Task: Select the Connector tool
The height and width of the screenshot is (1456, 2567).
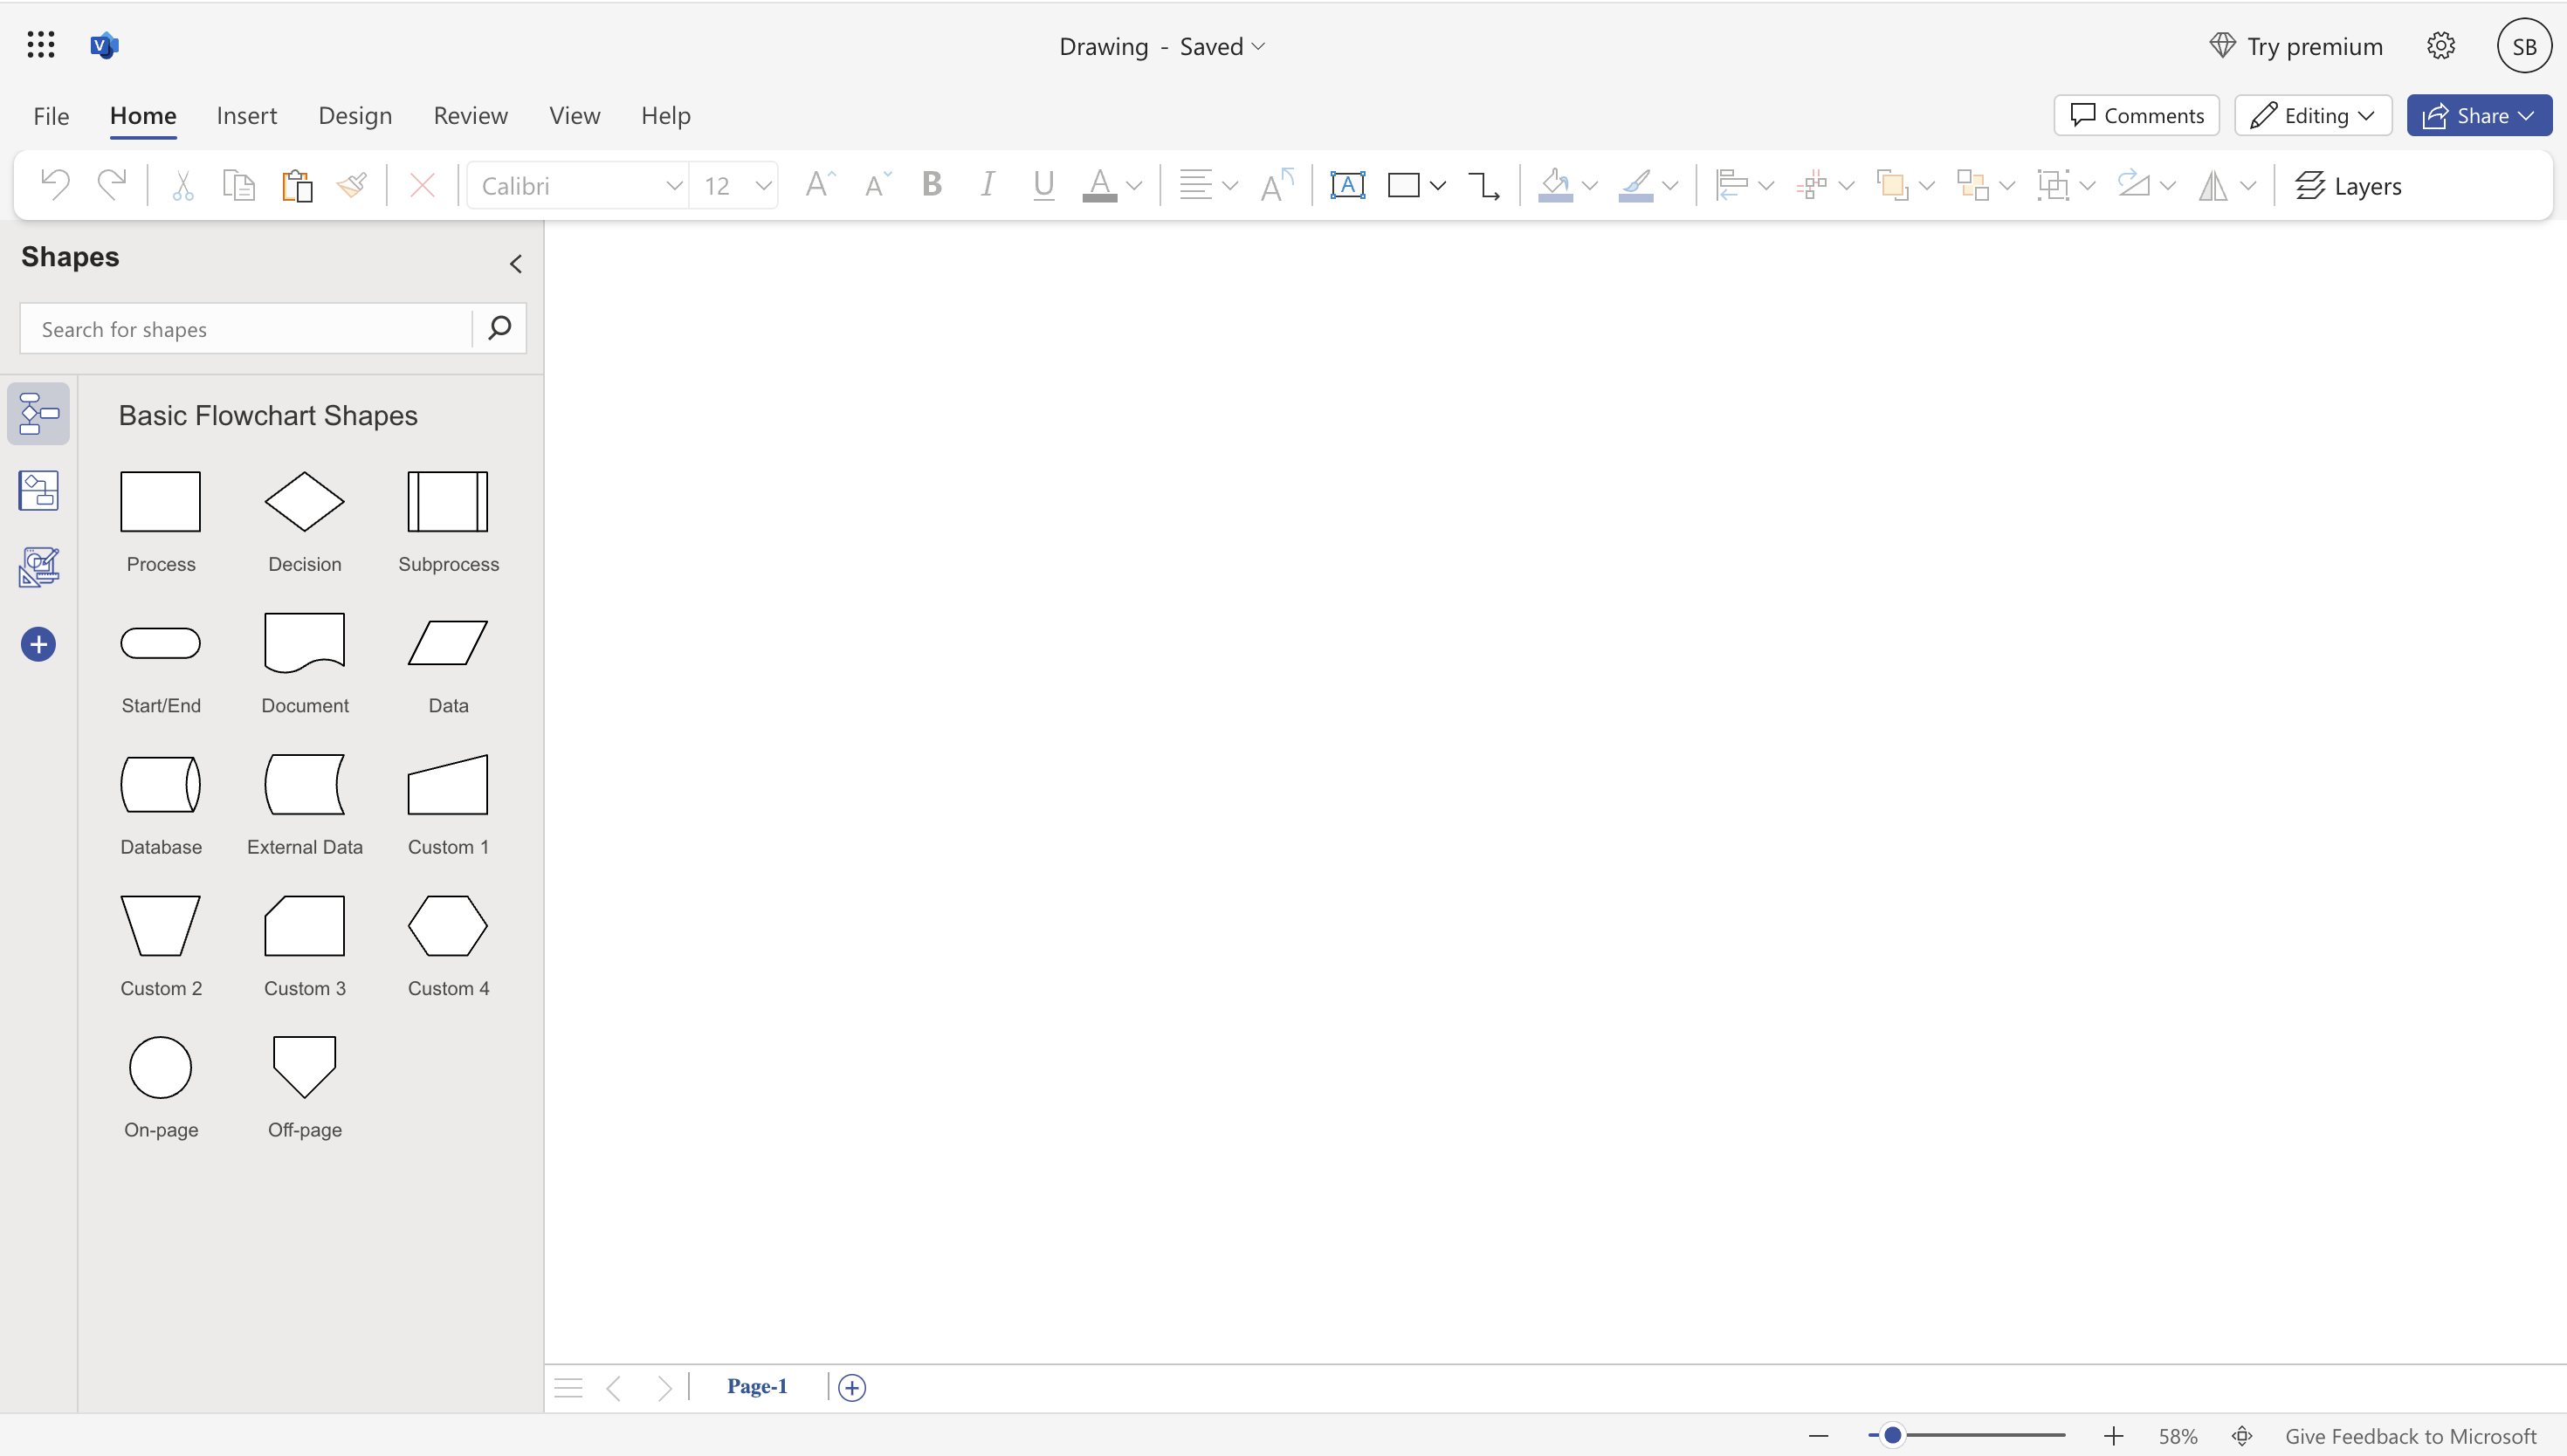Action: point(1483,185)
